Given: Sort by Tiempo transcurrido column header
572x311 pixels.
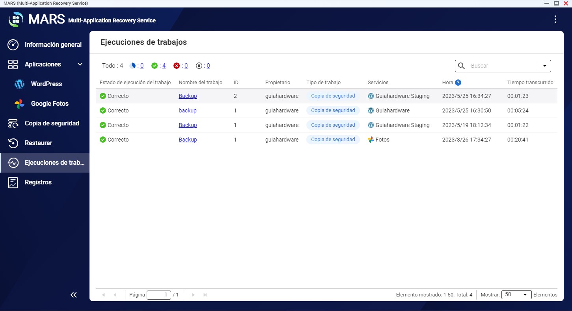Looking at the screenshot, I should tap(530, 83).
